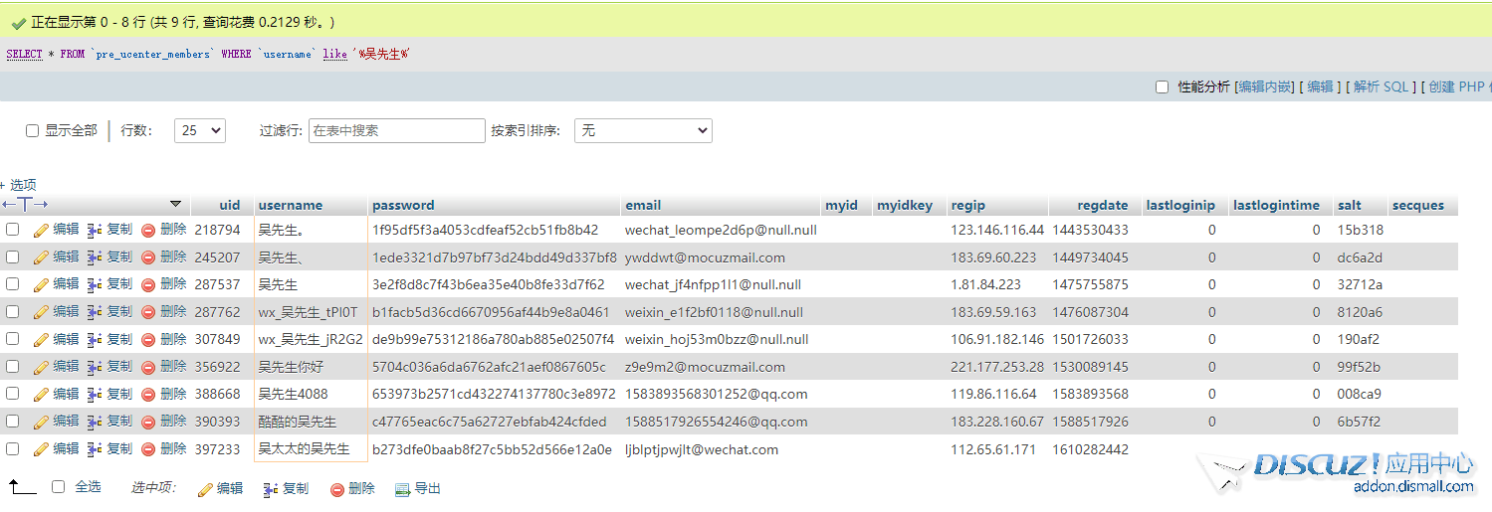Check the row checkbox for uid 397233
1492x512 pixels.
point(13,449)
